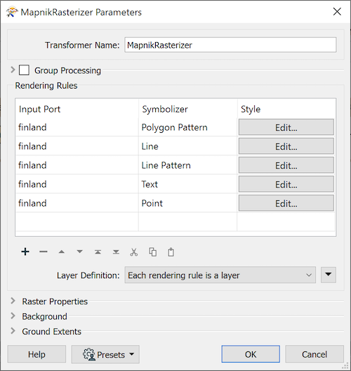Add a new rendering rule with plus icon
This screenshot has width=351, height=371.
[25, 252]
